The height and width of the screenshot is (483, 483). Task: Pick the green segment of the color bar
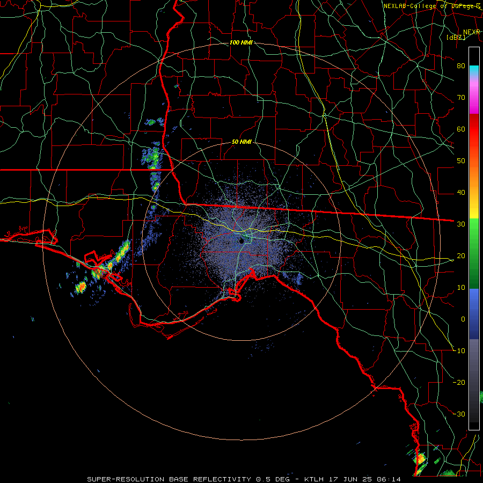click(474, 253)
